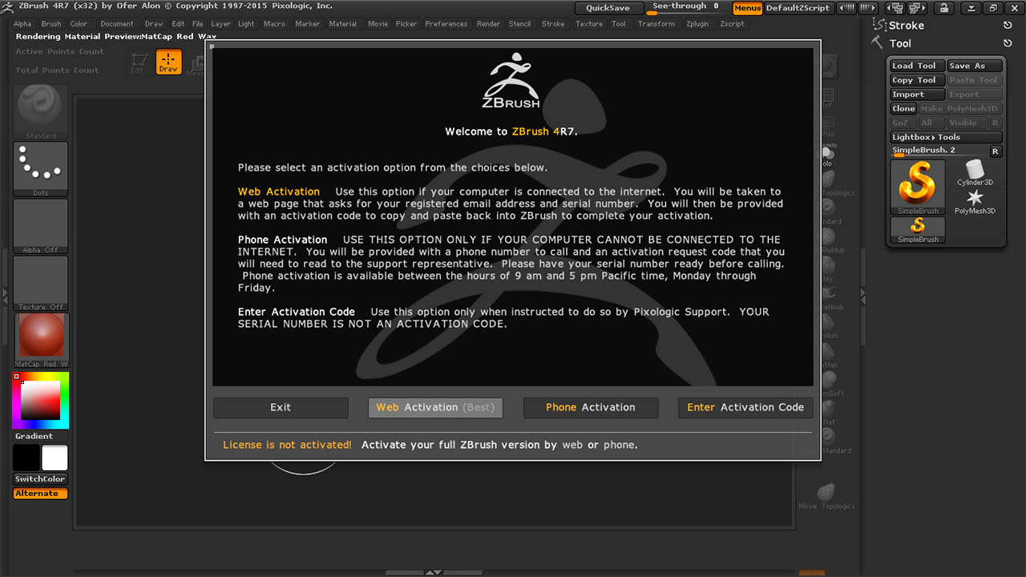Load next user interface configuration icon

915,8
